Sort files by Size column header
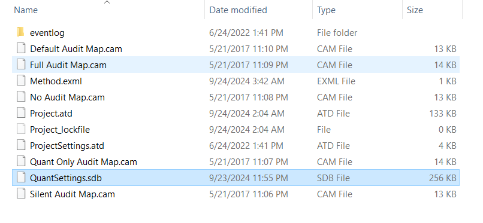Viewport: 483px width, 223px height. coord(415,10)
